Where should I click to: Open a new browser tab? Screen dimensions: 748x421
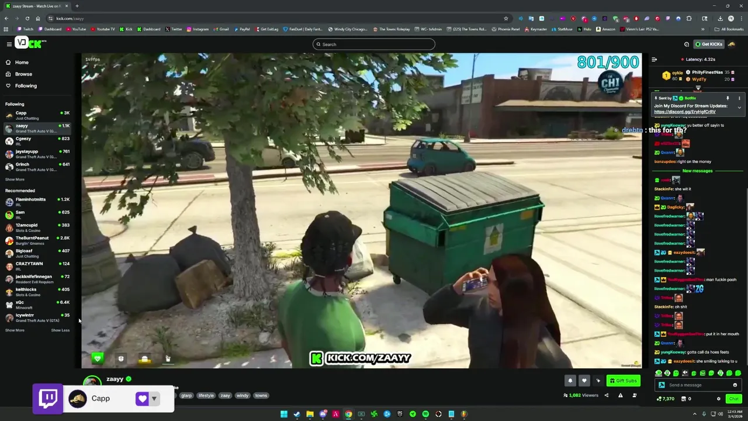77,6
